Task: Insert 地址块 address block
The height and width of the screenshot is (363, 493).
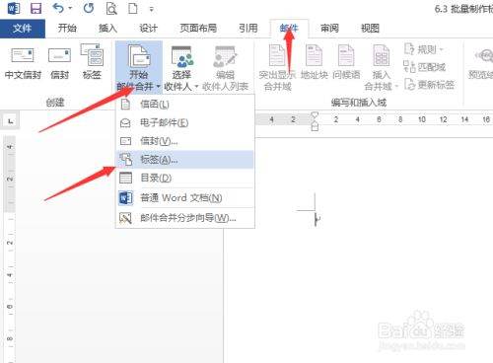Action: pos(315,62)
